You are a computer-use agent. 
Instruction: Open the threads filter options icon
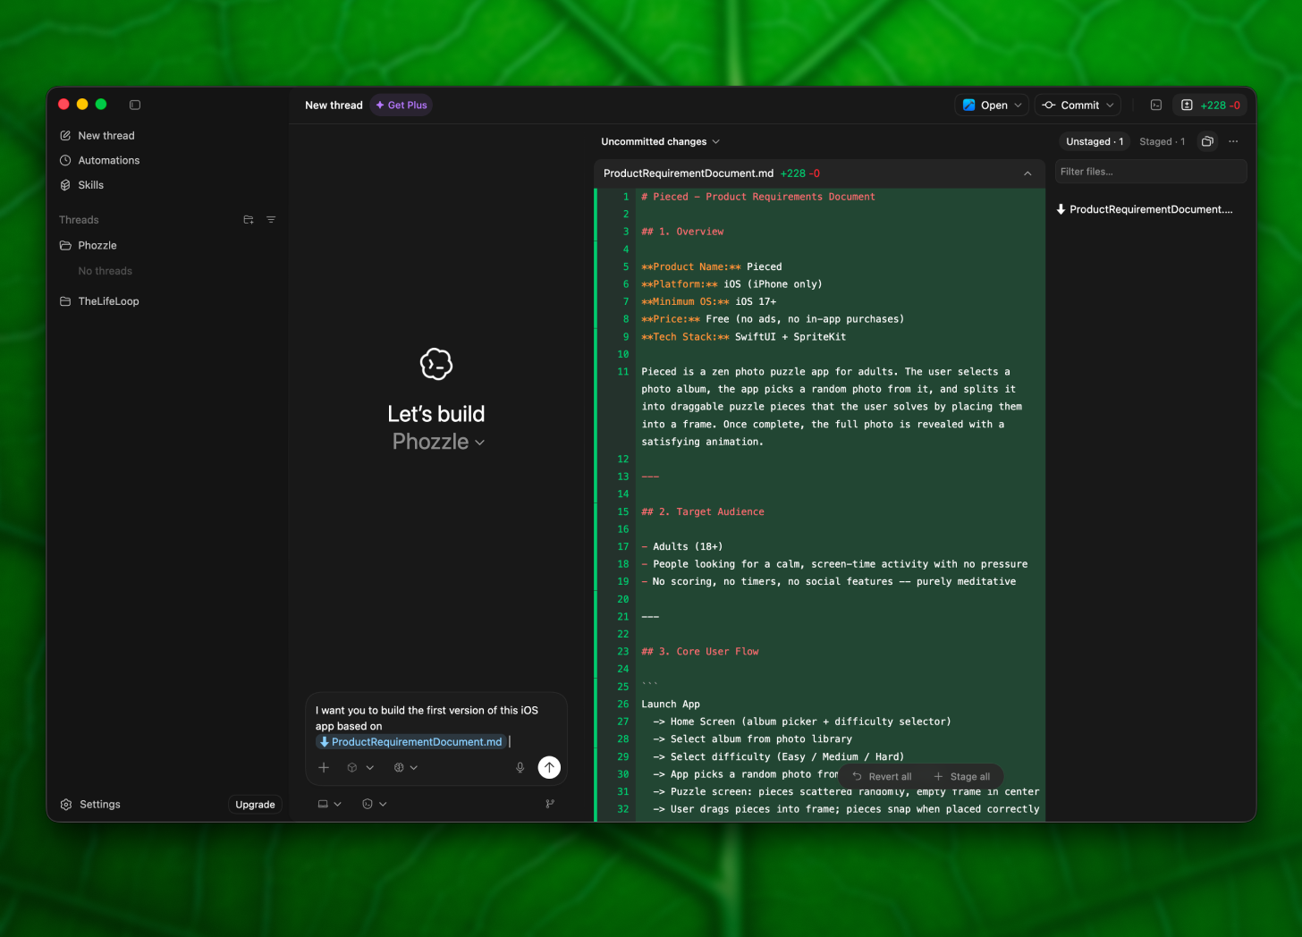click(271, 220)
